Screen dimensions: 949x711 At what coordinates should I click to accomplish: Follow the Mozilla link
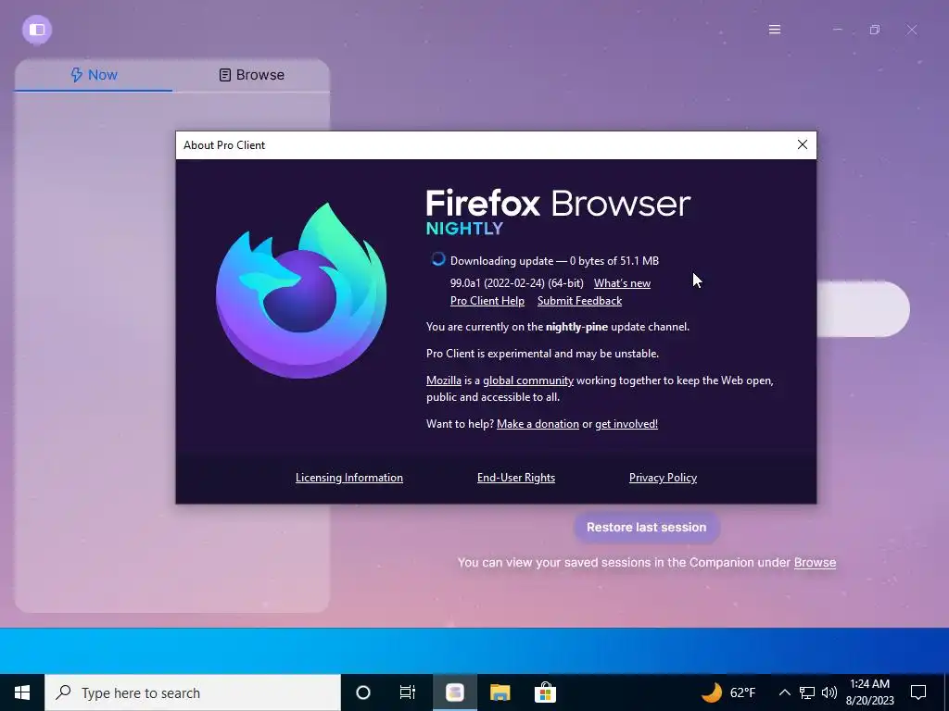[444, 380]
